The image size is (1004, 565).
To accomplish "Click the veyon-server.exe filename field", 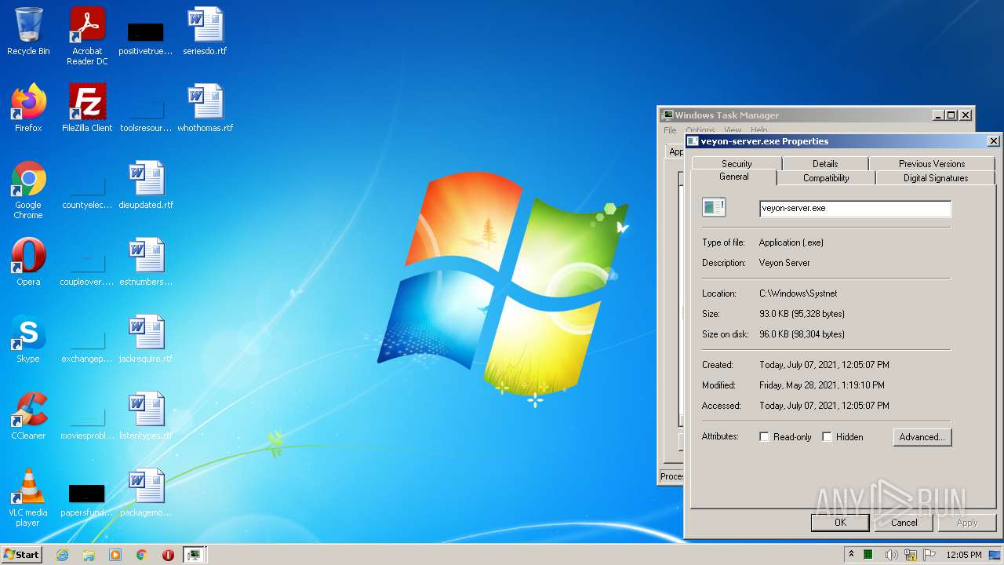I will click(855, 208).
